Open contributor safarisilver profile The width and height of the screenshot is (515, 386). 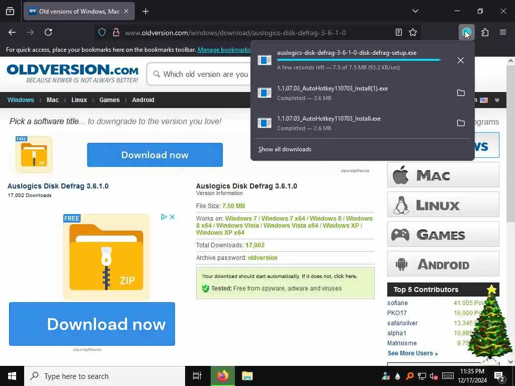[402, 323]
